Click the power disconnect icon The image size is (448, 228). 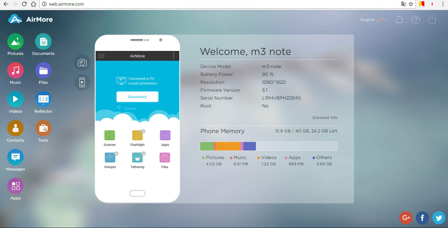[x=432, y=20]
